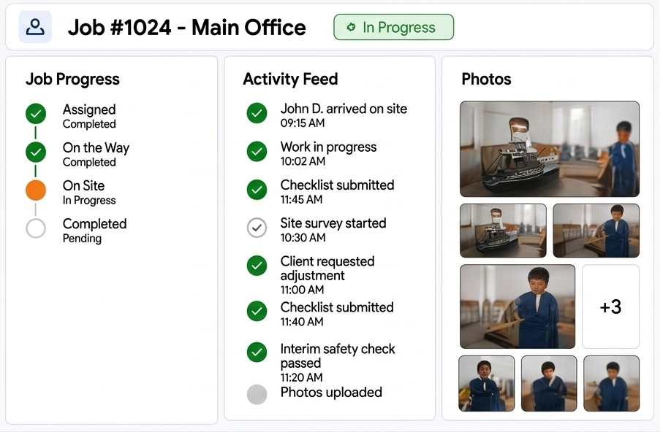Click check icon for Client requested adjustment
Screen dimensions: 663x432
[x=257, y=265]
